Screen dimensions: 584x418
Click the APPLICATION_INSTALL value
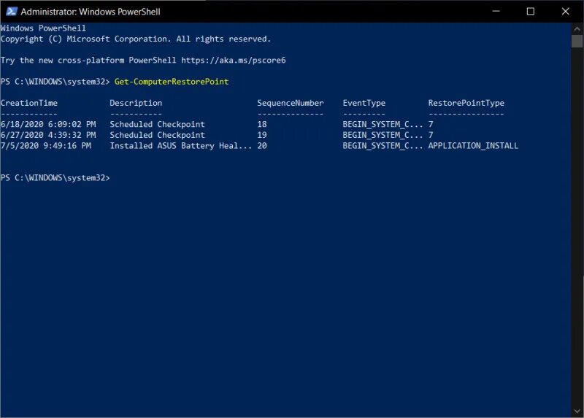click(x=473, y=146)
